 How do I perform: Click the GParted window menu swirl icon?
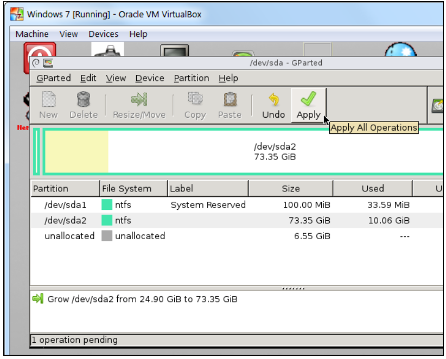(36, 63)
